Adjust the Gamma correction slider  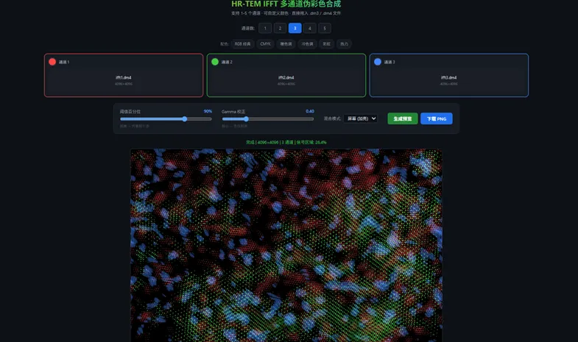coord(268,119)
